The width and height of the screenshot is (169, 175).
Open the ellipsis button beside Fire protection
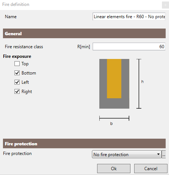click(x=164, y=154)
